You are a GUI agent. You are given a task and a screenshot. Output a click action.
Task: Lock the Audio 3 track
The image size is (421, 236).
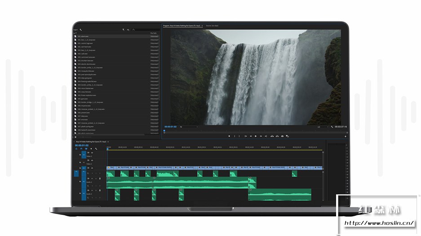pyautogui.click(x=80, y=193)
